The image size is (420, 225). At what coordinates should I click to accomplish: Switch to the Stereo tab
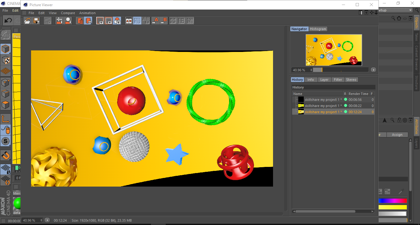coord(351,80)
